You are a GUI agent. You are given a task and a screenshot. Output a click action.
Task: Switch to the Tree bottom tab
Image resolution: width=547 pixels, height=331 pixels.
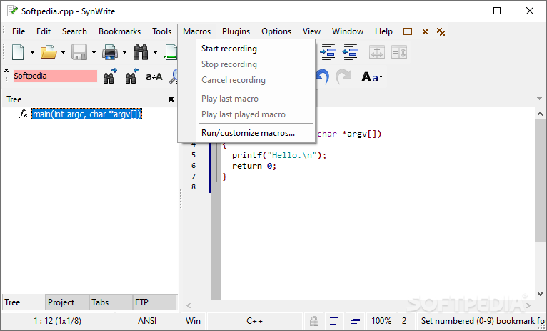(x=24, y=302)
